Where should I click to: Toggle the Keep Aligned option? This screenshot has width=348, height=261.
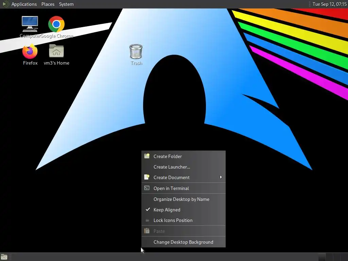(x=183, y=210)
